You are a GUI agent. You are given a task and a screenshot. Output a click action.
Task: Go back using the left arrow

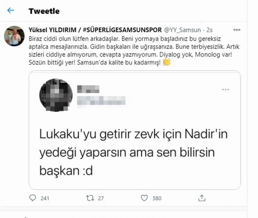[11, 11]
